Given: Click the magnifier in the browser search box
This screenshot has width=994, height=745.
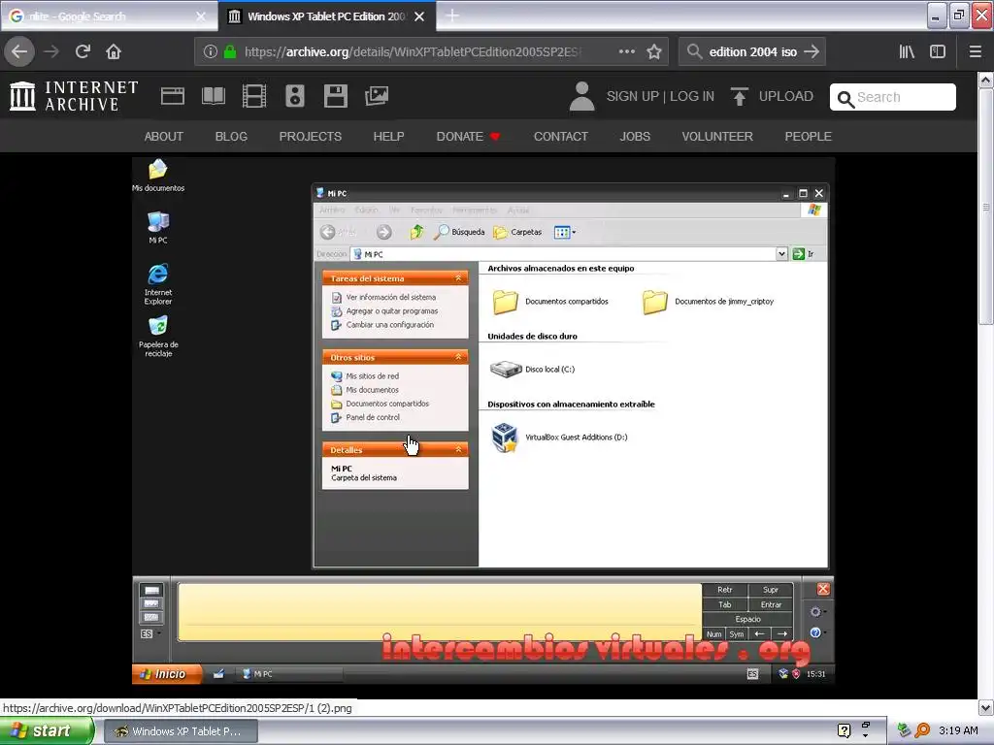Looking at the screenshot, I should pos(694,51).
